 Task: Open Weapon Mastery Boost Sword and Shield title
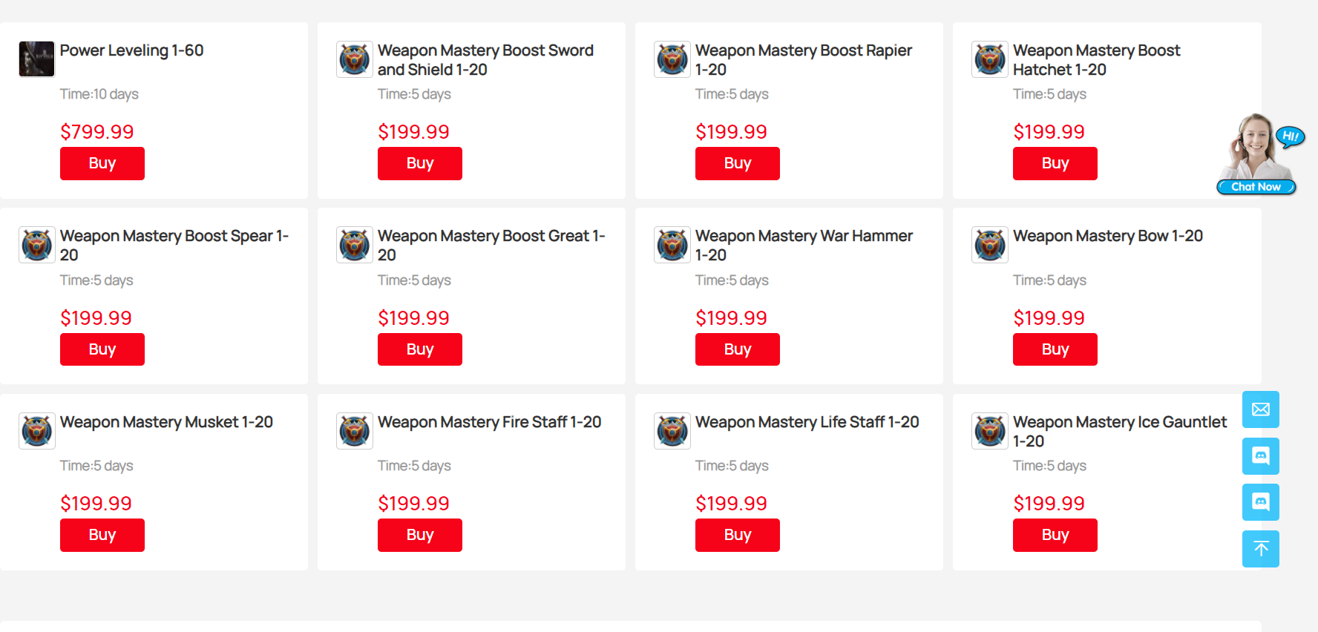[x=485, y=60]
